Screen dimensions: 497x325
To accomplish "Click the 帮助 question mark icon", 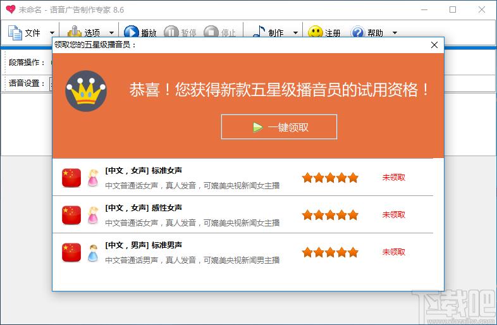I will (358, 32).
